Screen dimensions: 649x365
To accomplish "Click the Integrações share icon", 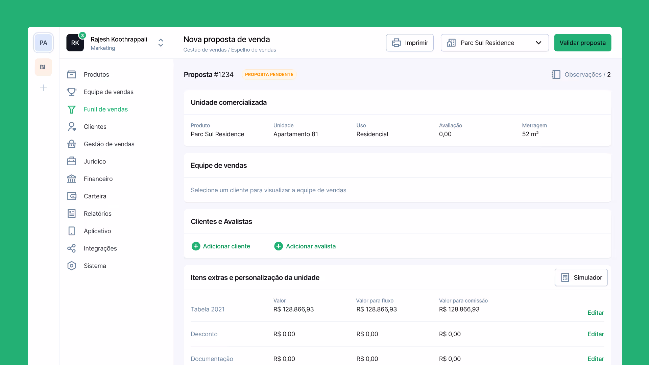I will pos(72,248).
